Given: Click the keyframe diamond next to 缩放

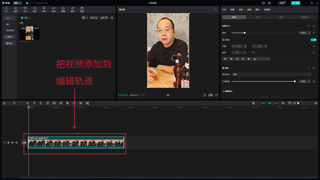Looking at the screenshot, I should click(314, 33).
